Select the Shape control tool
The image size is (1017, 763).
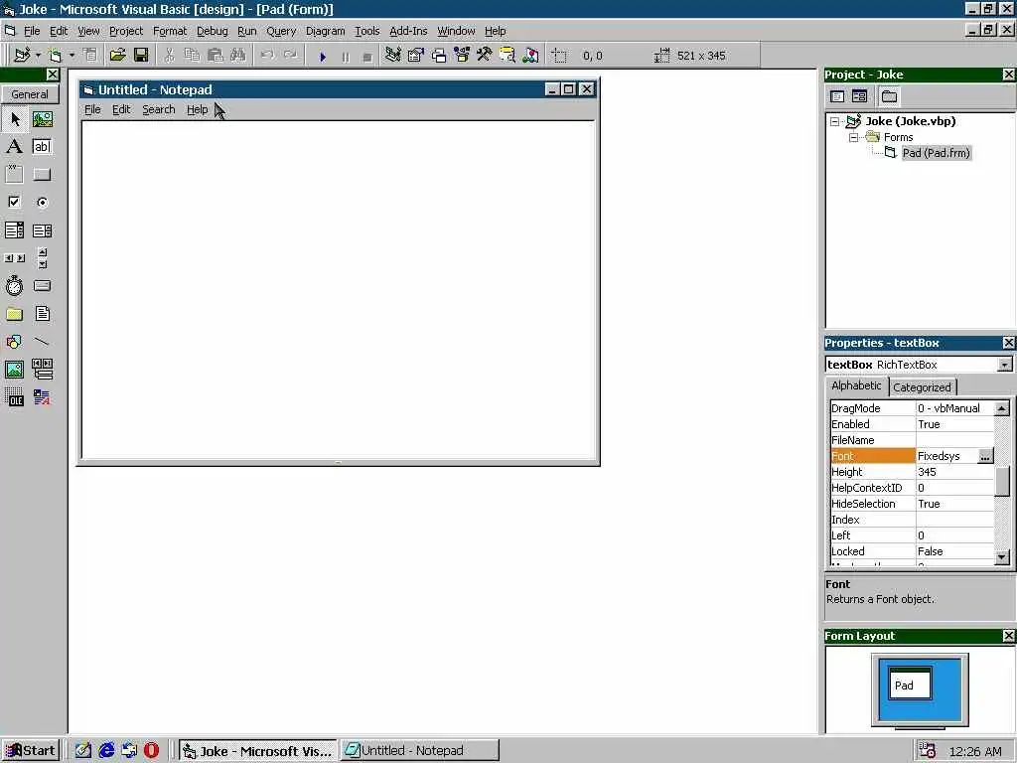click(15, 342)
